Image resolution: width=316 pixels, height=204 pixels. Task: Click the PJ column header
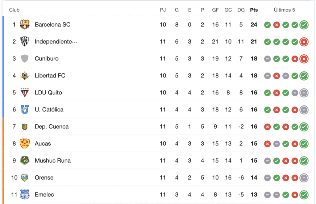pos(163,10)
